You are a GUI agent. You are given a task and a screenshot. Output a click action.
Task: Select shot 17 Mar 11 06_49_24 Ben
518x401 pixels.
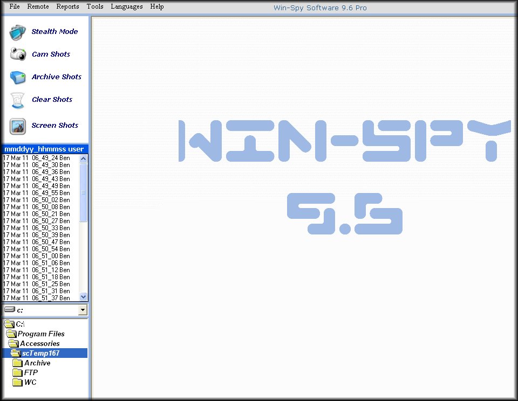click(40, 158)
